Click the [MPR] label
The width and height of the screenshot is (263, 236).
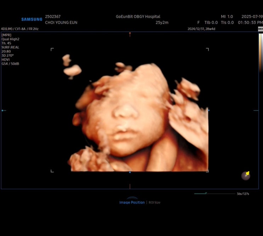[6, 35]
